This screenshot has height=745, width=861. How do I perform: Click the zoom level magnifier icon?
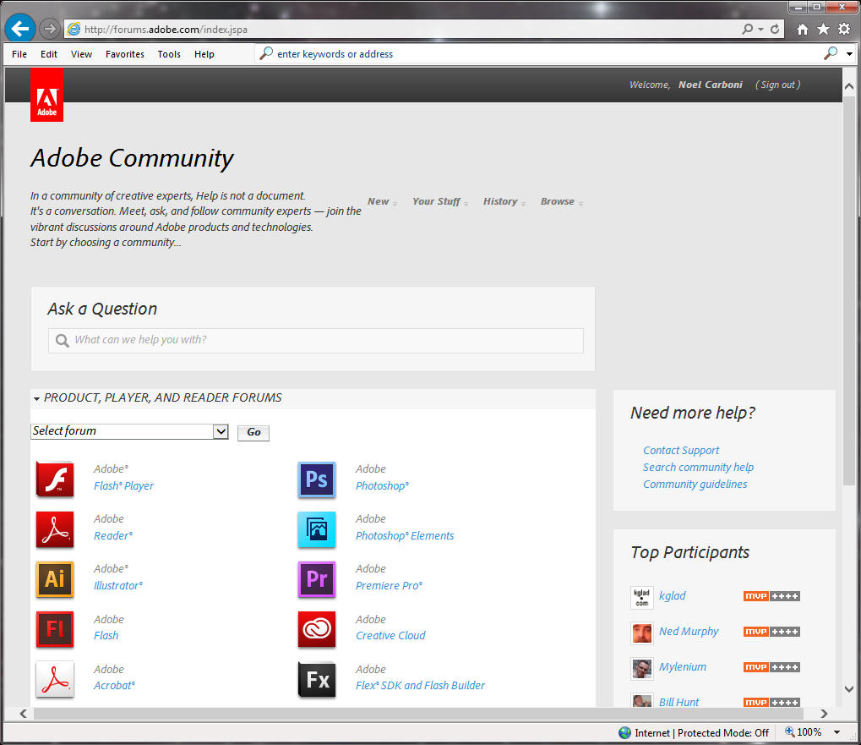[790, 731]
